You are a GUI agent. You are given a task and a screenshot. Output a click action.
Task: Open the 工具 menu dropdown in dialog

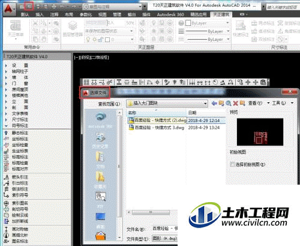point(283,103)
